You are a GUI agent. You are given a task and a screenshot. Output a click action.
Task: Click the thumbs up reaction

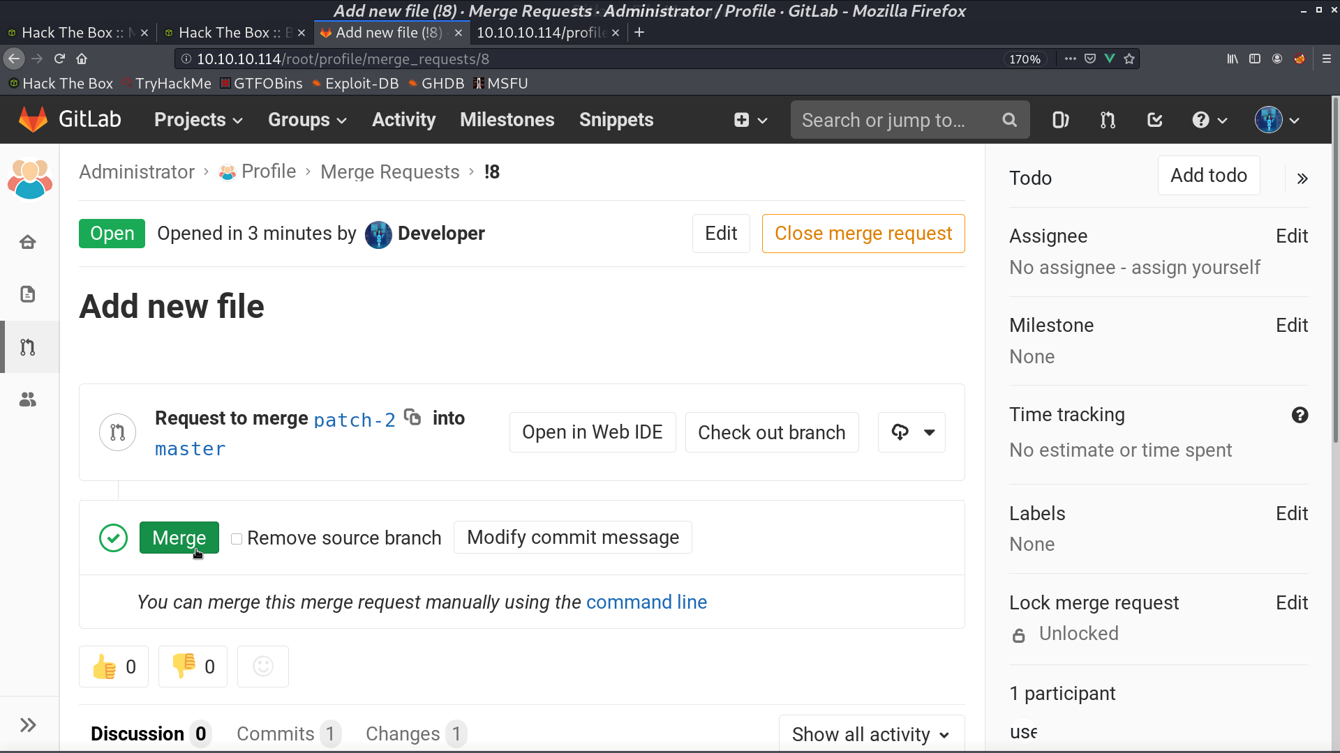(114, 667)
